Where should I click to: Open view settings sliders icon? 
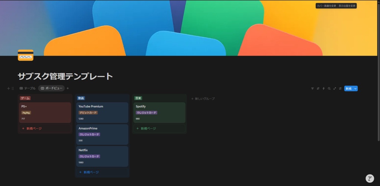click(x=340, y=88)
